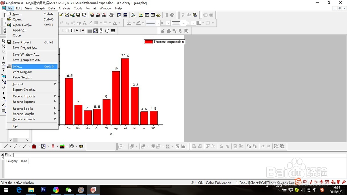Click the tall red Al bar labeled 23.6

pyautogui.click(x=125, y=91)
